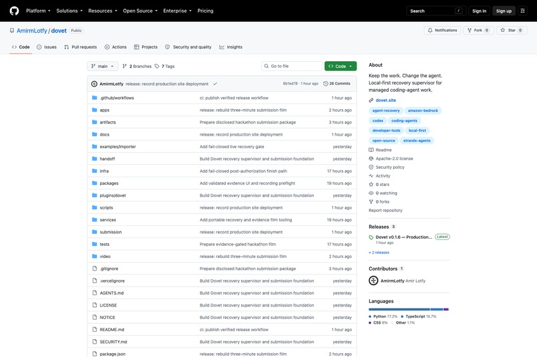Image resolution: width=537 pixels, height=357 pixels.
Task: Star the dovet repository
Action: pyautogui.click(x=512, y=31)
